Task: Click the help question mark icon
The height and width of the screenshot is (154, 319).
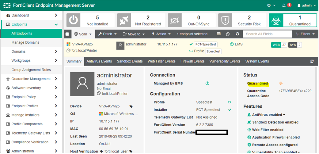Action: coord(269,5)
